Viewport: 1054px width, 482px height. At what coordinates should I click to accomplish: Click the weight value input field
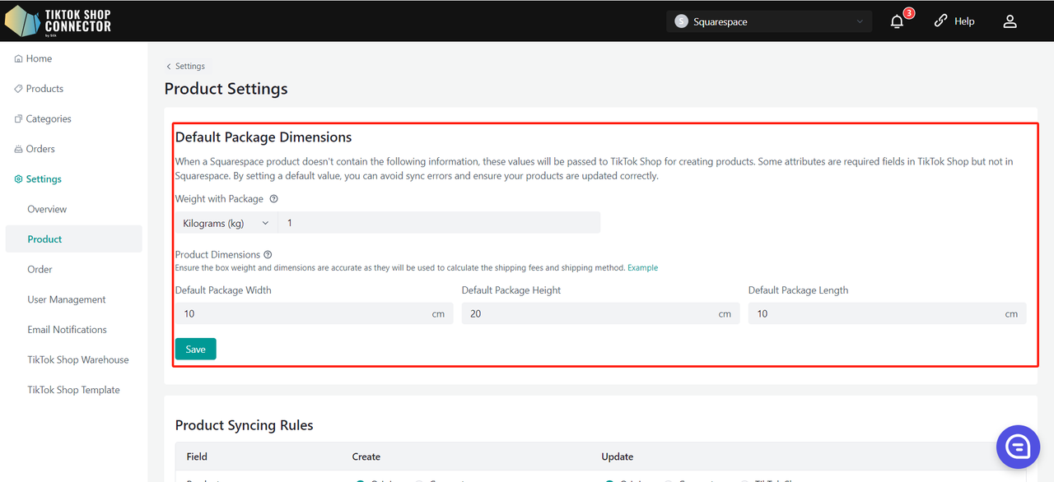coord(440,223)
